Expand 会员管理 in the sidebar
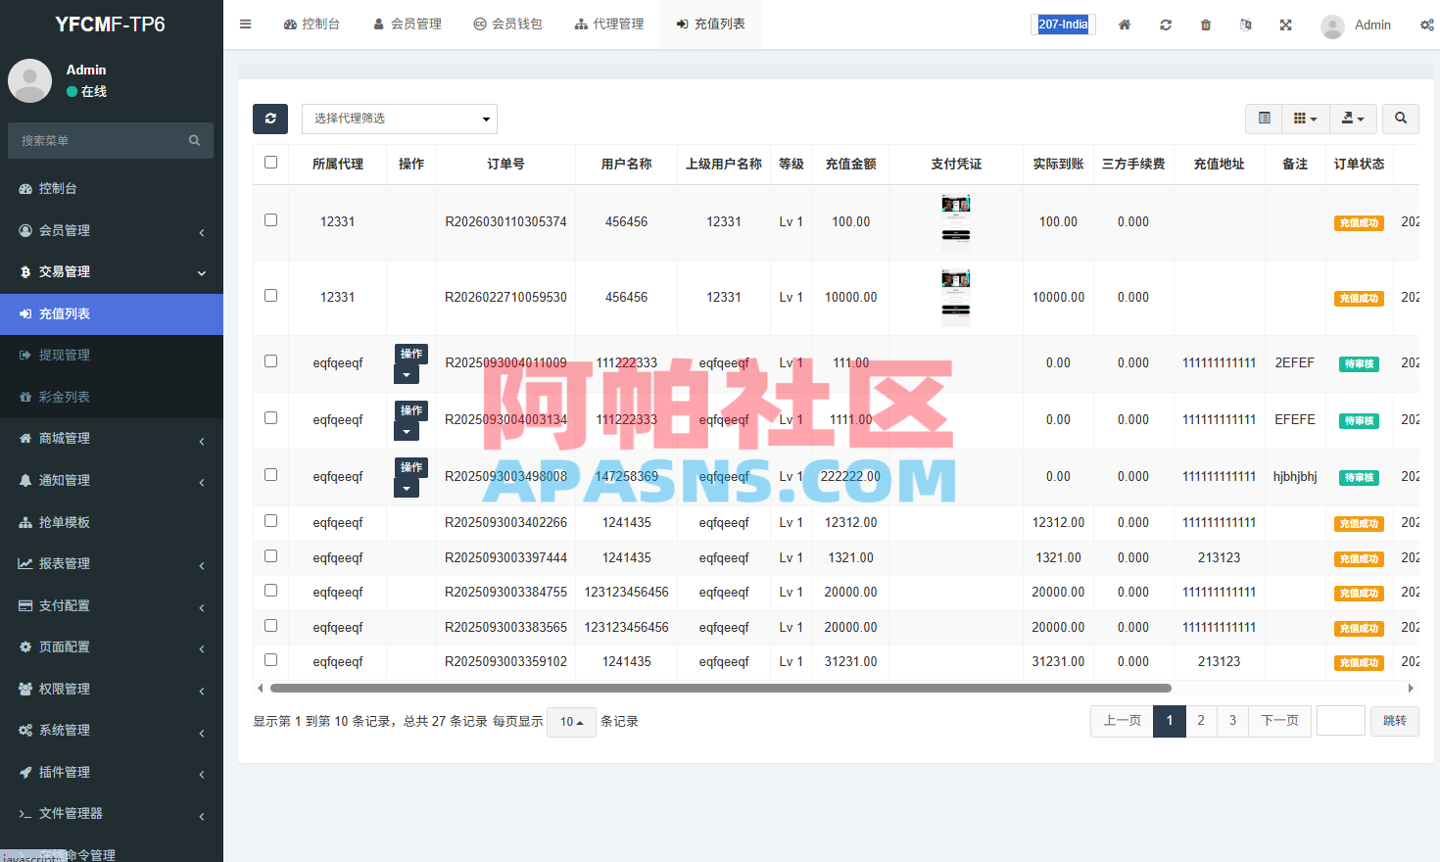1440x862 pixels. tap(112, 230)
